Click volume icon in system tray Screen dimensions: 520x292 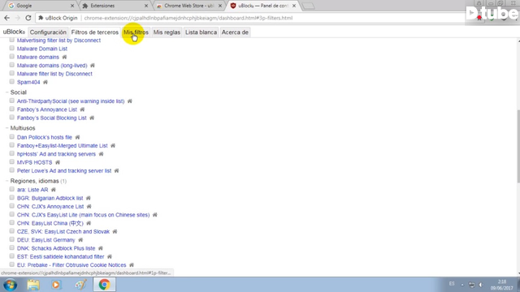tap(481, 285)
